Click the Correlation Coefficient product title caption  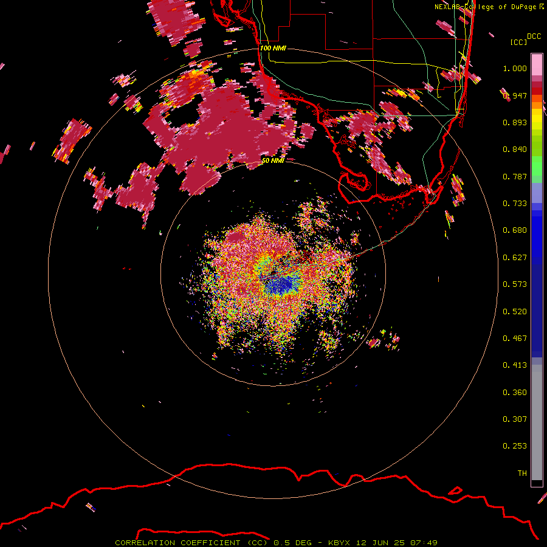pyautogui.click(x=276, y=543)
